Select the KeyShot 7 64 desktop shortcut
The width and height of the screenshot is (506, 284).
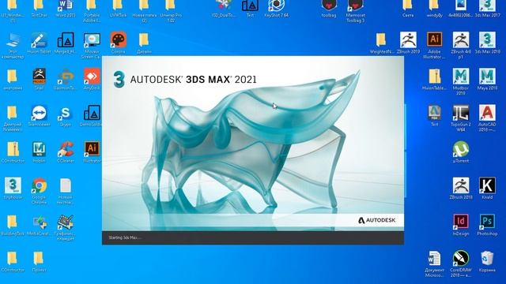(x=276, y=8)
